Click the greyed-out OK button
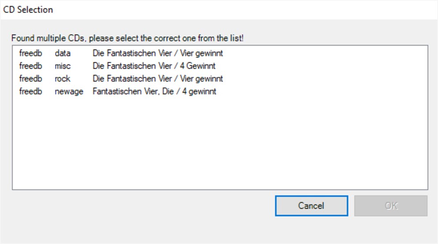 pos(391,206)
